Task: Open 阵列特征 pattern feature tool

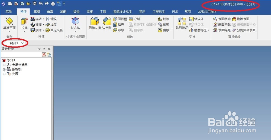Action: [x=182, y=24]
